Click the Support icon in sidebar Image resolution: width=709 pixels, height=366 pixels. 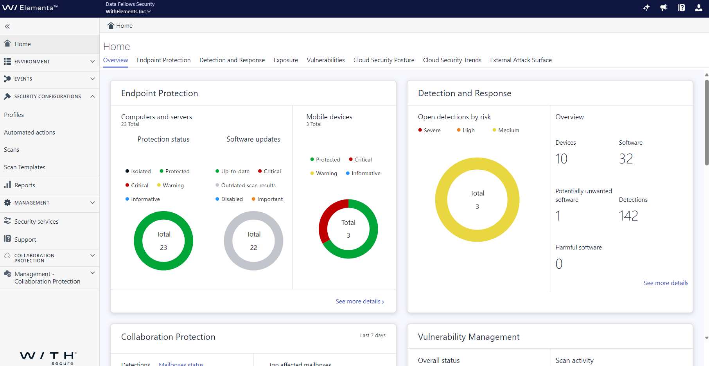coord(7,239)
